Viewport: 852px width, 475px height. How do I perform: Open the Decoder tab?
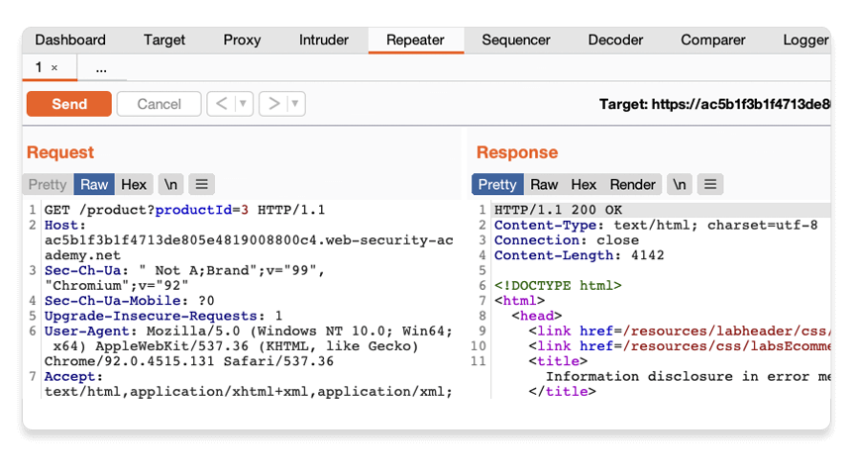coord(615,40)
